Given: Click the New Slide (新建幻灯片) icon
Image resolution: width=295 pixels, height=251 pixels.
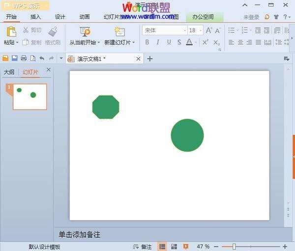Looking at the screenshot, I should tap(119, 31).
